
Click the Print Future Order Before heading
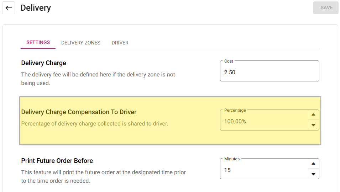[57, 161]
